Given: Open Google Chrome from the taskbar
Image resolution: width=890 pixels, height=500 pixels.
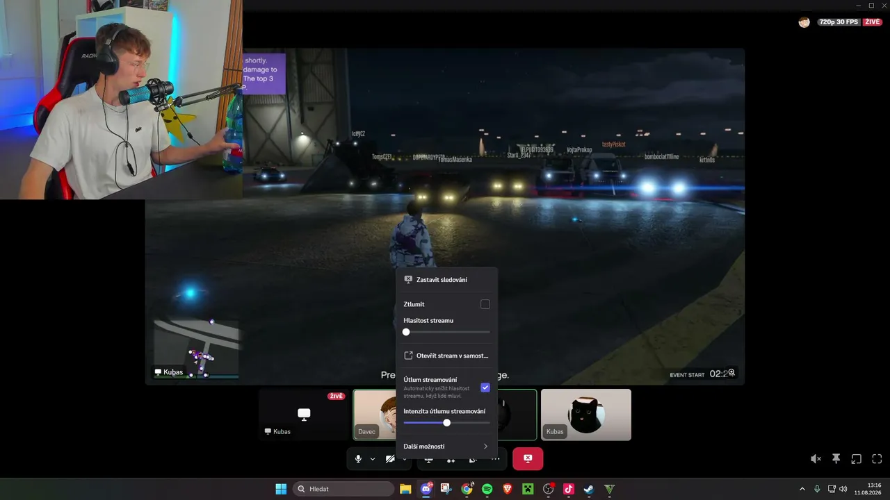Looking at the screenshot, I should coord(467,489).
